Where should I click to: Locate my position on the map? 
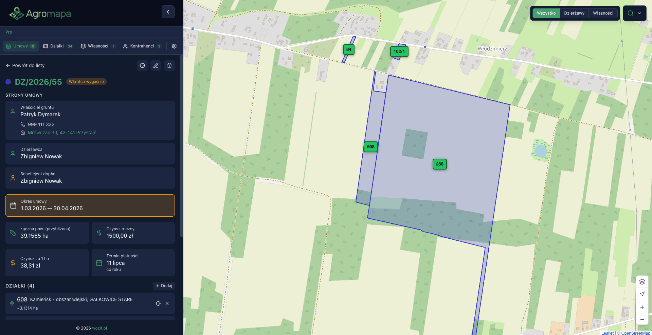click(x=642, y=294)
